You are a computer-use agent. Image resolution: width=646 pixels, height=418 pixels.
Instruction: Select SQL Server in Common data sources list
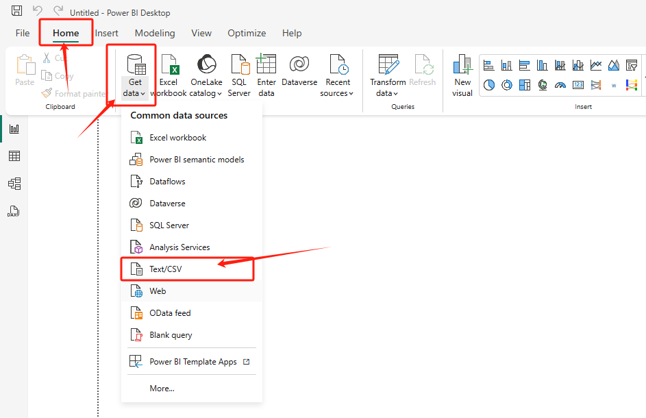(192, 225)
